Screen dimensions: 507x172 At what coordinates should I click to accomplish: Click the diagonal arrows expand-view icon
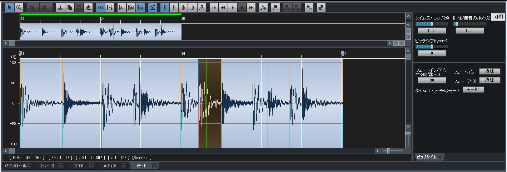[321, 7]
